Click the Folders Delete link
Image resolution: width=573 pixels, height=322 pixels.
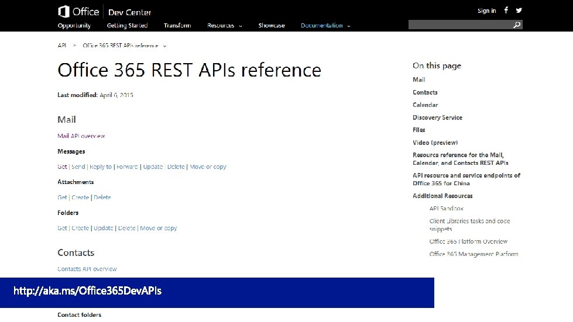click(126, 228)
